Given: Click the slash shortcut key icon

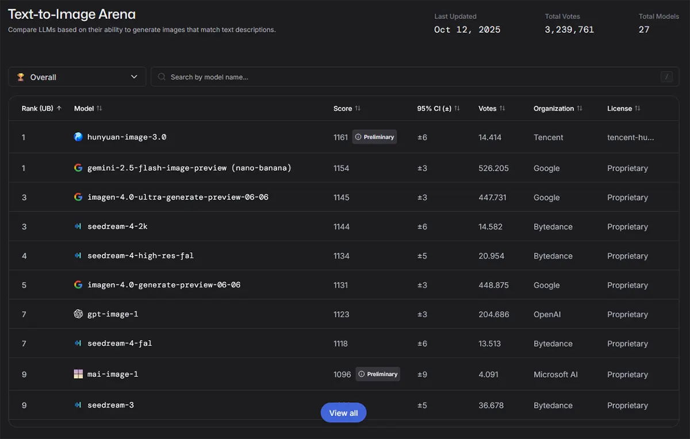Looking at the screenshot, I should 667,77.
